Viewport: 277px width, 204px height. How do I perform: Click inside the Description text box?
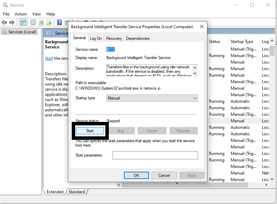coord(149,70)
